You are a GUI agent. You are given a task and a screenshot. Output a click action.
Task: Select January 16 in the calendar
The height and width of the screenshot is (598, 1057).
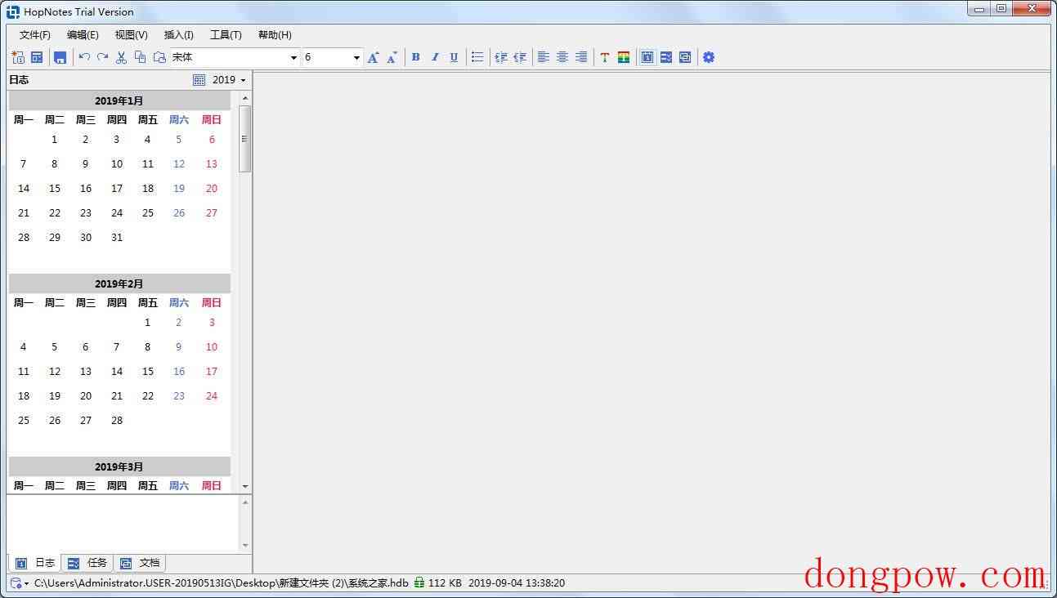click(x=86, y=189)
